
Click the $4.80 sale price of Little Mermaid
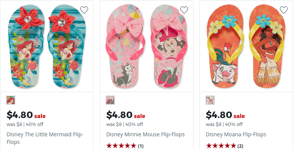(x=19, y=115)
